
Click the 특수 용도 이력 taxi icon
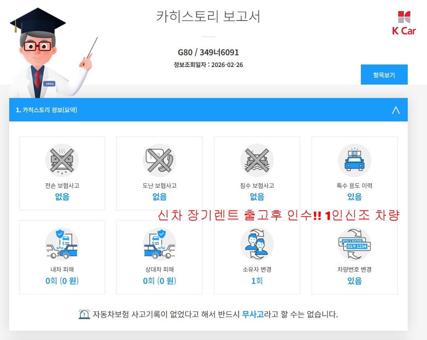click(x=354, y=161)
